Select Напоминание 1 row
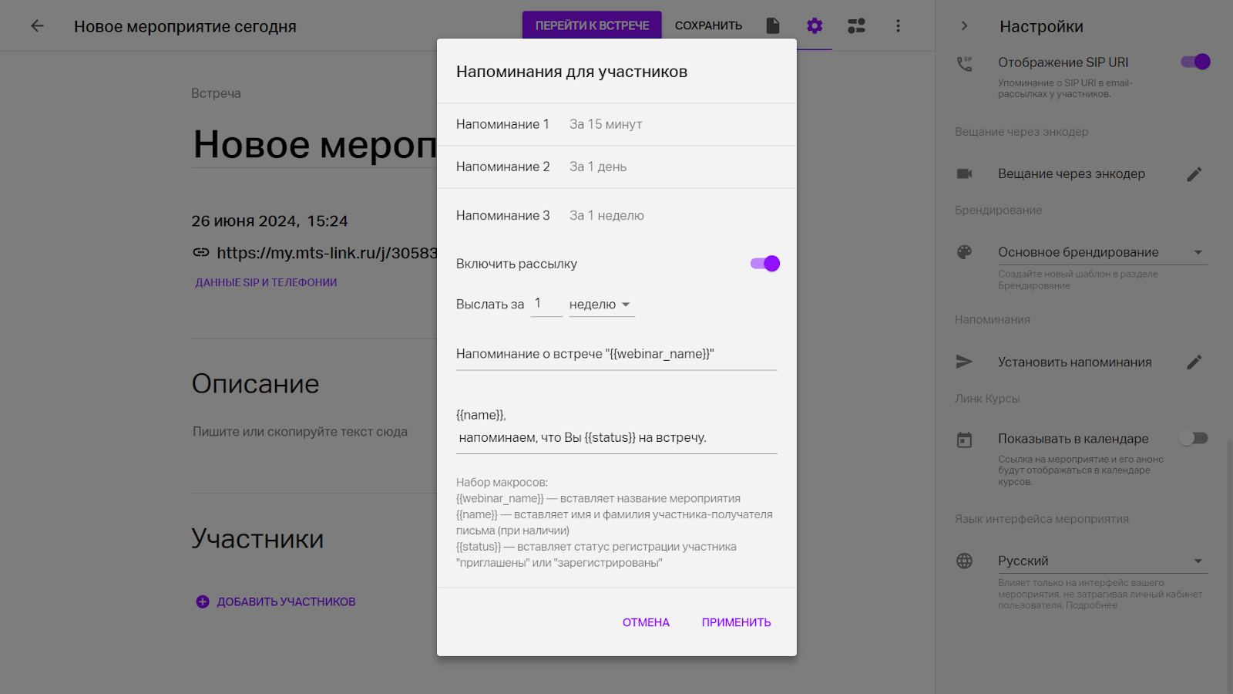1233x694 pixels. point(616,124)
